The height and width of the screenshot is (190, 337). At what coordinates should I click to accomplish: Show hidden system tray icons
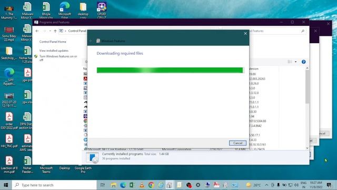click(266, 185)
